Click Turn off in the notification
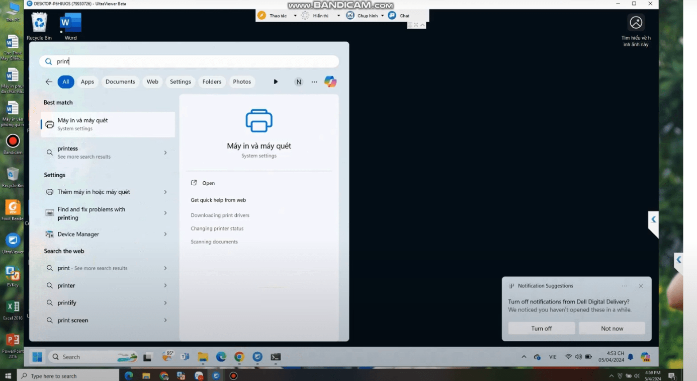Screen dimensions: 697x381 pos(541,328)
